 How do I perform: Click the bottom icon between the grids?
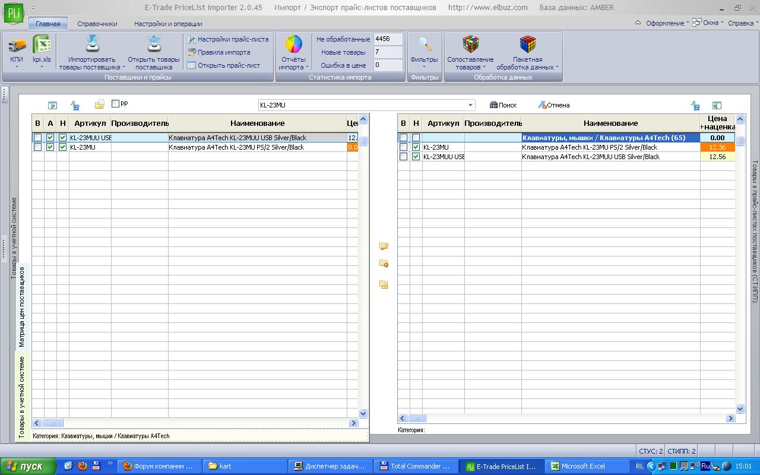384,284
